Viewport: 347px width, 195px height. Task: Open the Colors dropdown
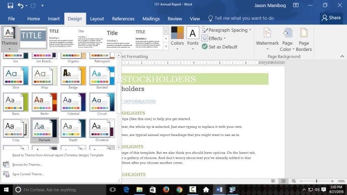coord(177,38)
